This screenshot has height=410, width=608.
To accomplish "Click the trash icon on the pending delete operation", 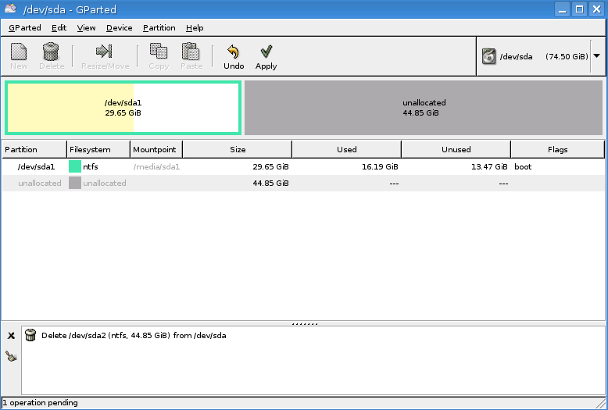I will 30,335.
